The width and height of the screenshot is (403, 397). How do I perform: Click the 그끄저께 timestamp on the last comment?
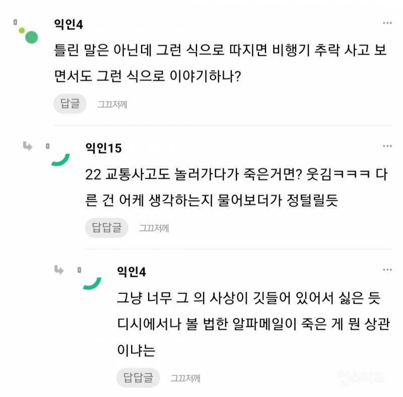(x=186, y=378)
